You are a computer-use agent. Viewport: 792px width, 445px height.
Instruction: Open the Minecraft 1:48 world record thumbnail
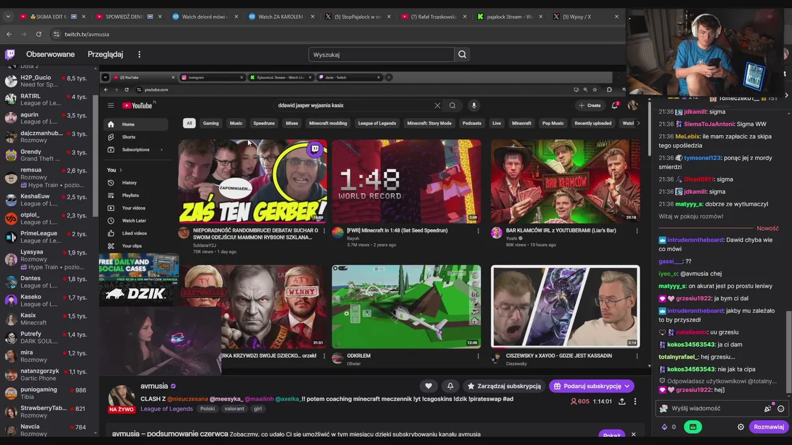coord(407,181)
